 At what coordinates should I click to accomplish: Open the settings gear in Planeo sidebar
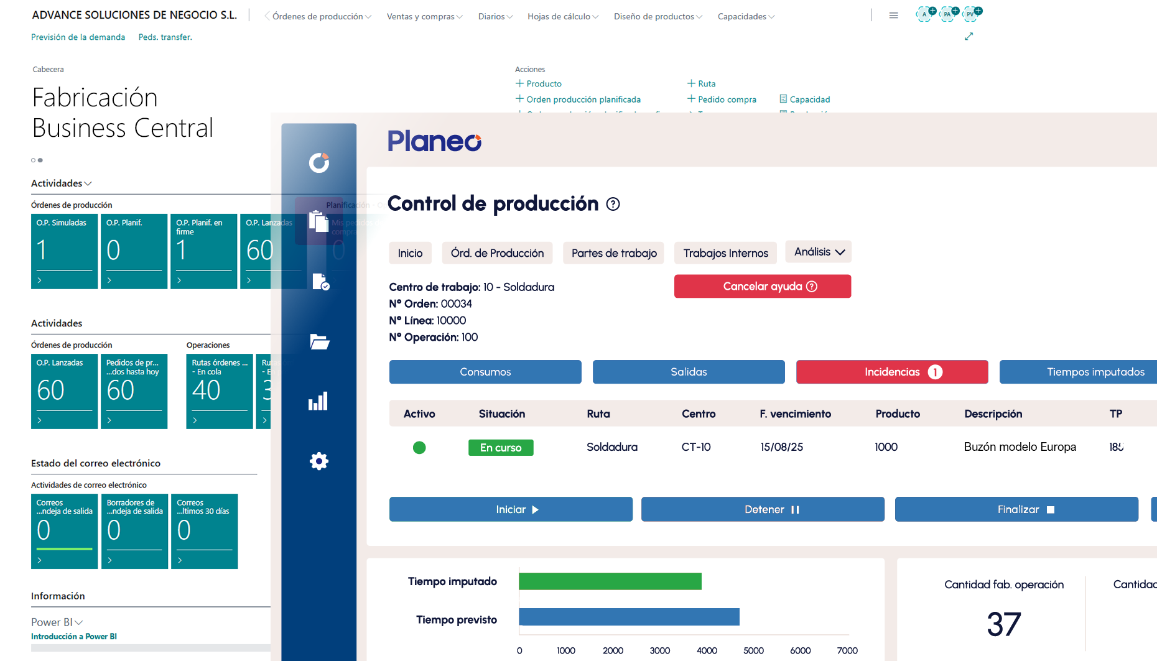[x=319, y=461]
